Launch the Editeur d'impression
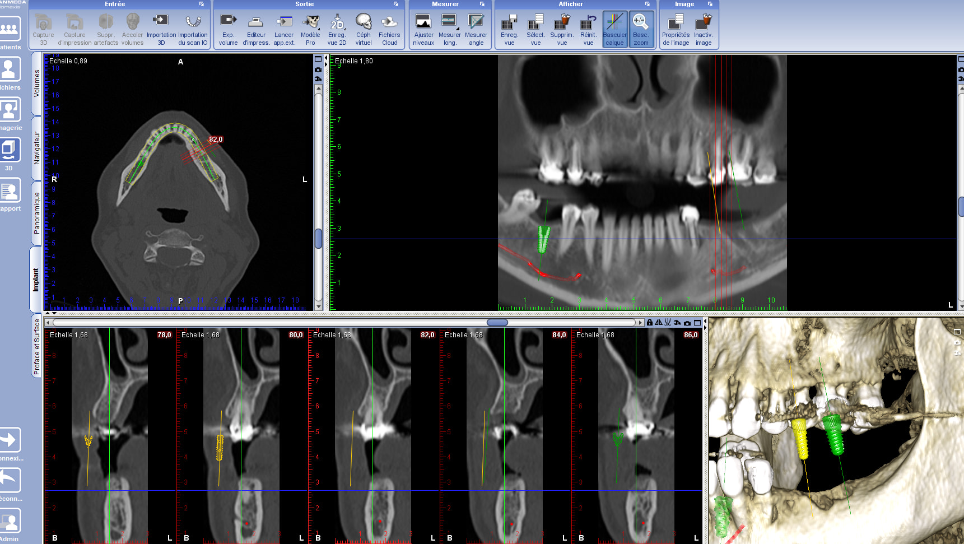 (256, 29)
